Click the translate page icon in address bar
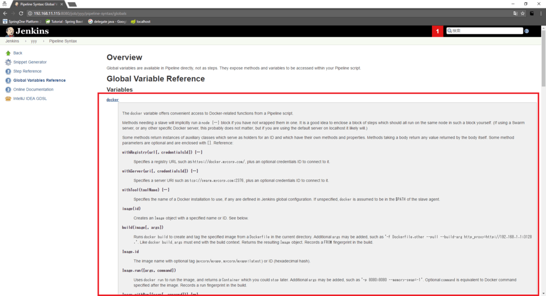The width and height of the screenshot is (546, 296). coord(515,13)
